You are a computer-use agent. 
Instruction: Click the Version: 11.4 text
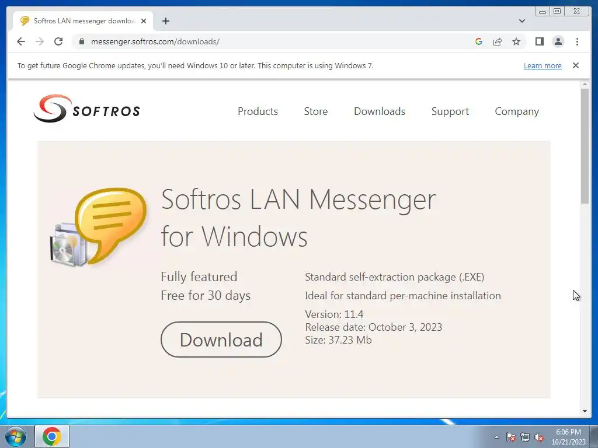click(334, 314)
